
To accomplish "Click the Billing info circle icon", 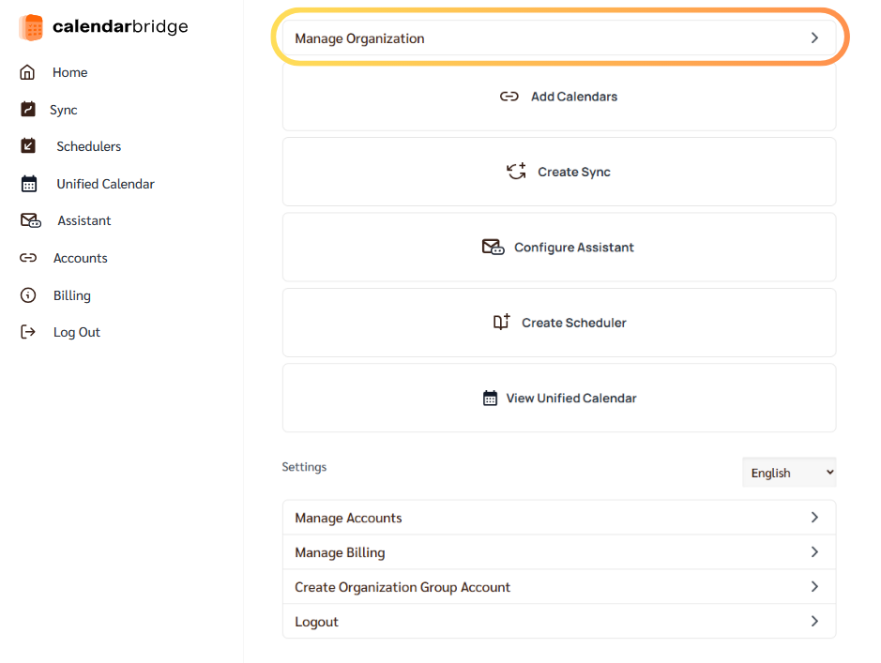I will click(x=28, y=295).
